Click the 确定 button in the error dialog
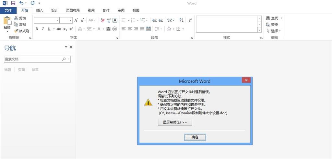 coord(195,137)
